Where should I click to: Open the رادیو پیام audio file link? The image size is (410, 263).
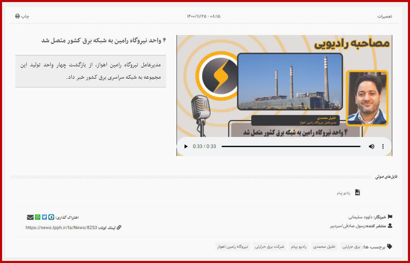pos(343,193)
